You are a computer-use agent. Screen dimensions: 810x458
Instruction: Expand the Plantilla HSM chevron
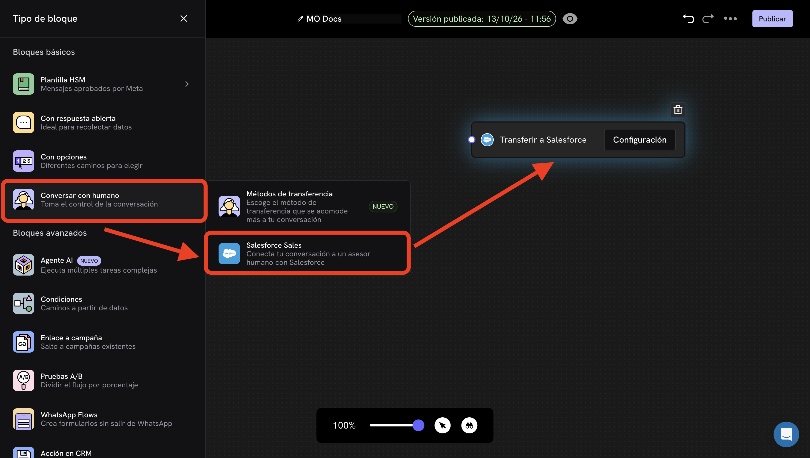(187, 84)
